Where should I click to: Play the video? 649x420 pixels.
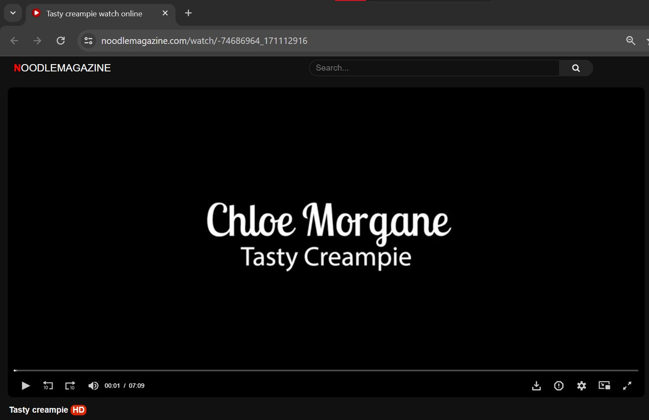(x=25, y=386)
